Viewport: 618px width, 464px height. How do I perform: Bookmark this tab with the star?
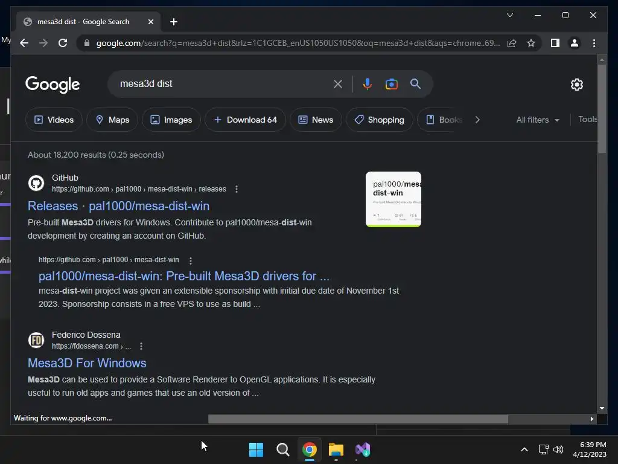click(x=531, y=43)
